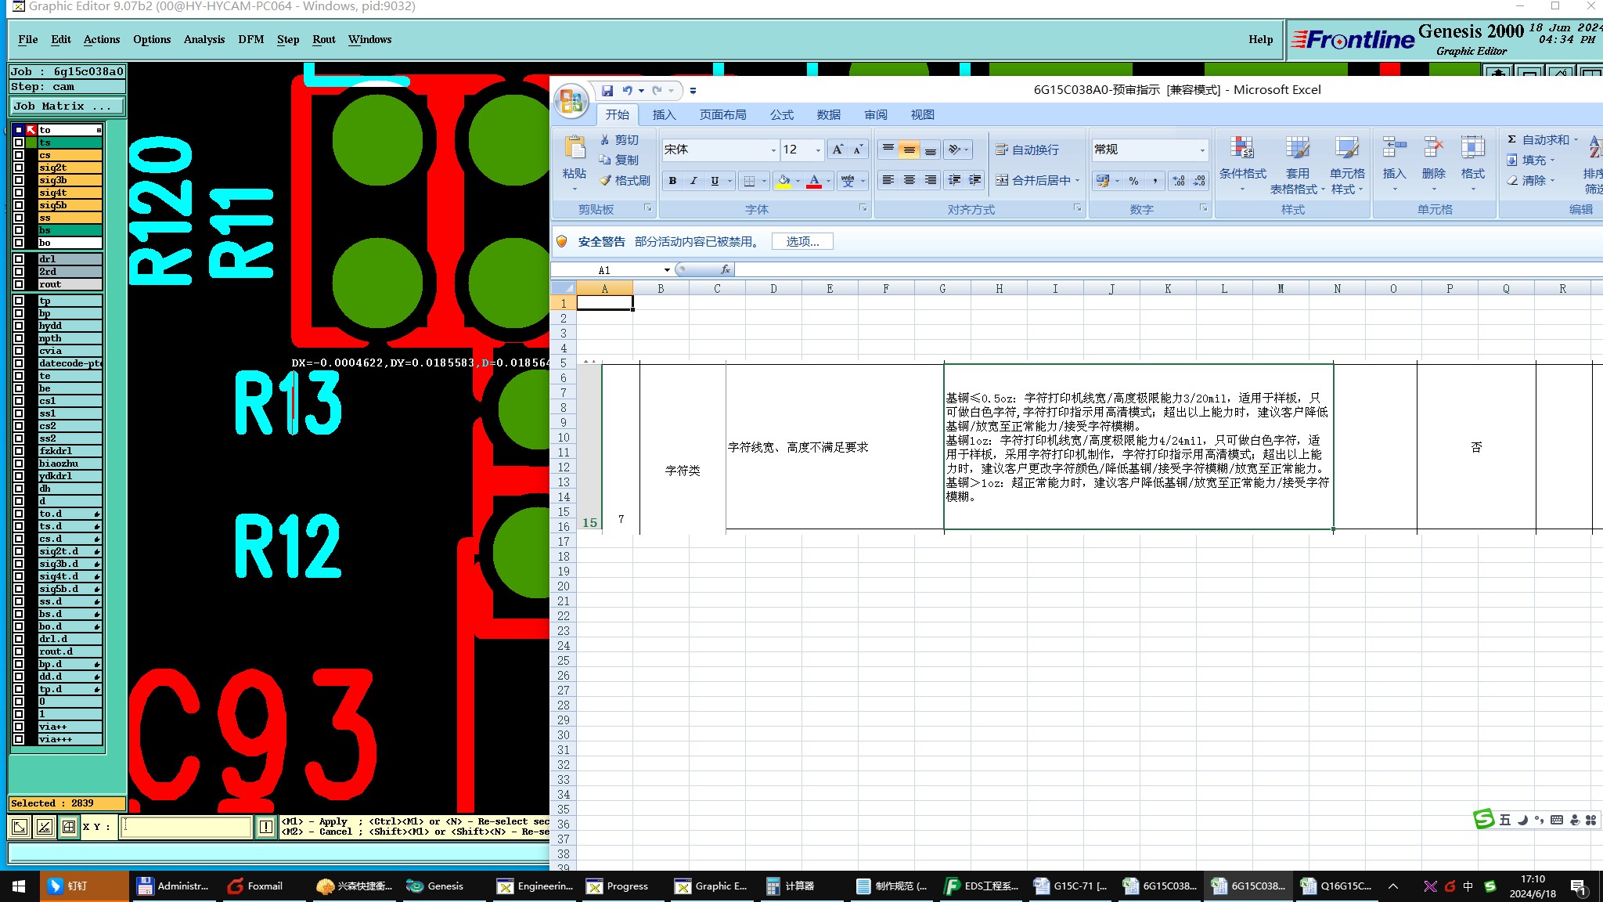
Task: Click the Job Matrix button
Action: click(67, 106)
